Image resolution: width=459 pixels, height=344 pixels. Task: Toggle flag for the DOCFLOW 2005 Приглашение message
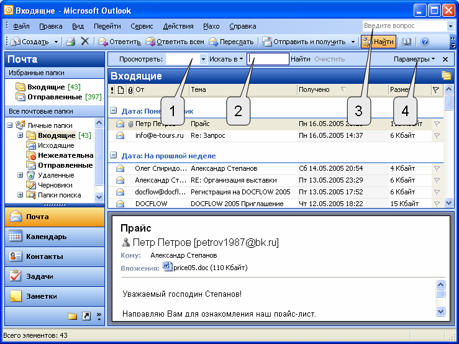pyautogui.click(x=437, y=204)
